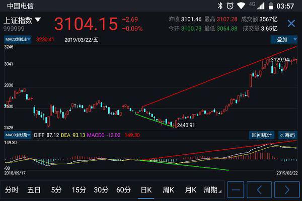
Task: Expand the main chart MACD indicator dropdown
Action: click(x=18, y=39)
